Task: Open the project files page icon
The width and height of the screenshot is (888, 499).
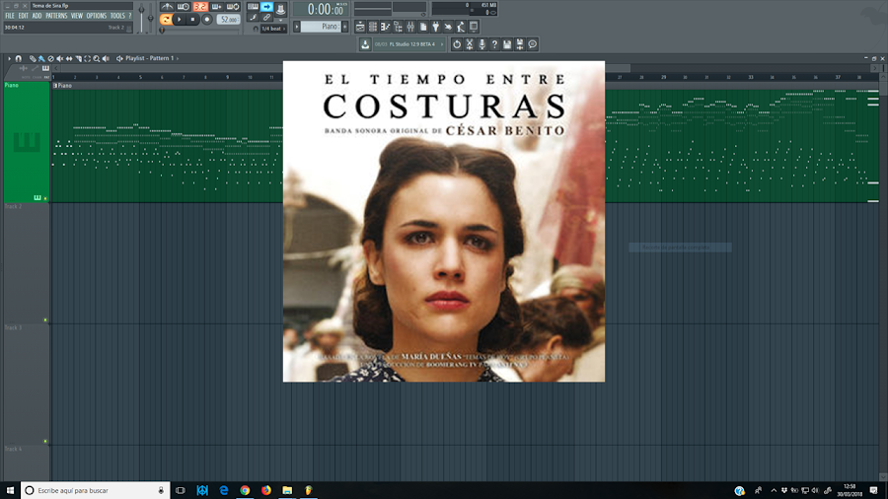Action: point(423,27)
